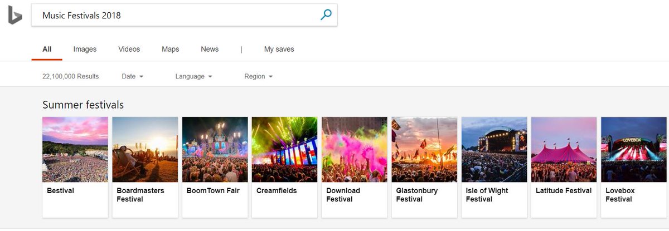
Task: Expand the Date filter dropdown
Action: point(133,76)
